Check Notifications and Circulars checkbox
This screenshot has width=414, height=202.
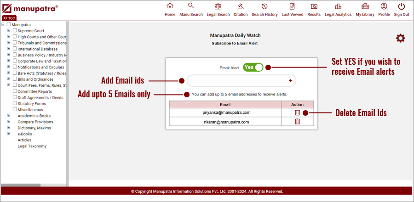coord(15,67)
